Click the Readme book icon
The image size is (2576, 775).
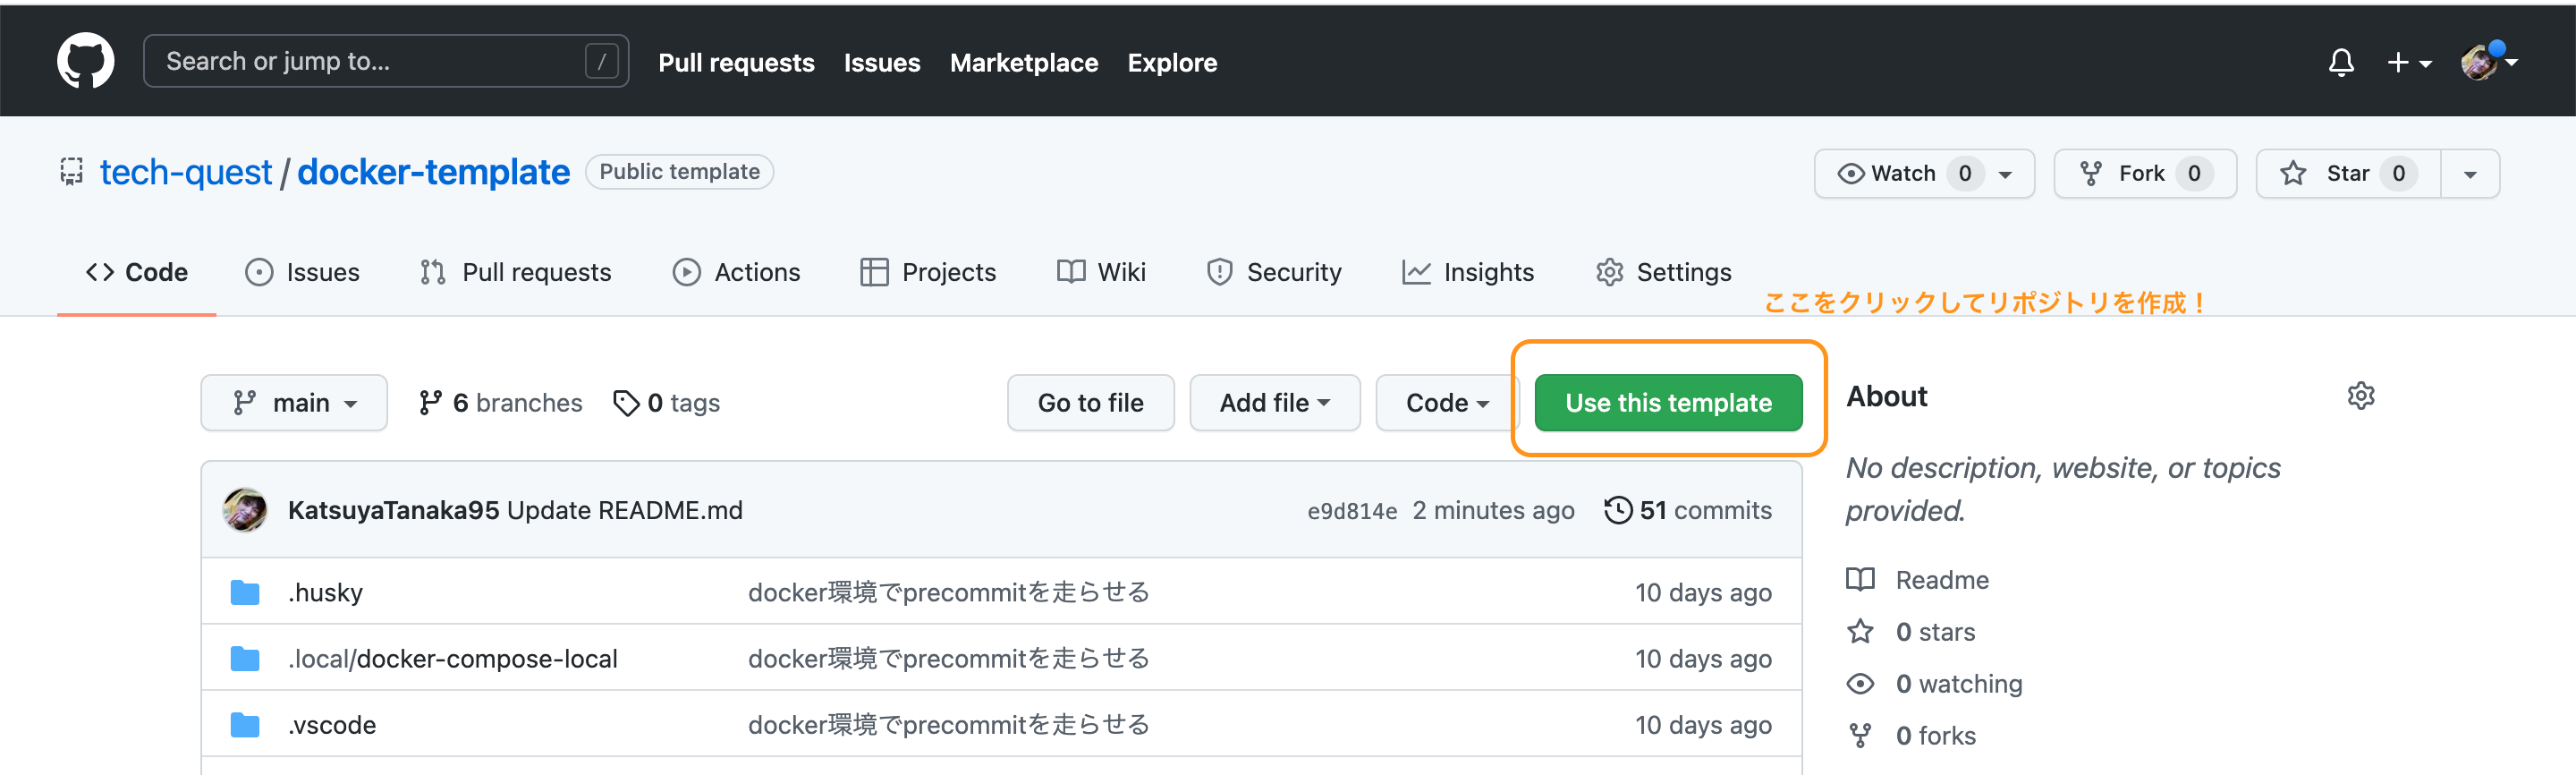[1860, 580]
